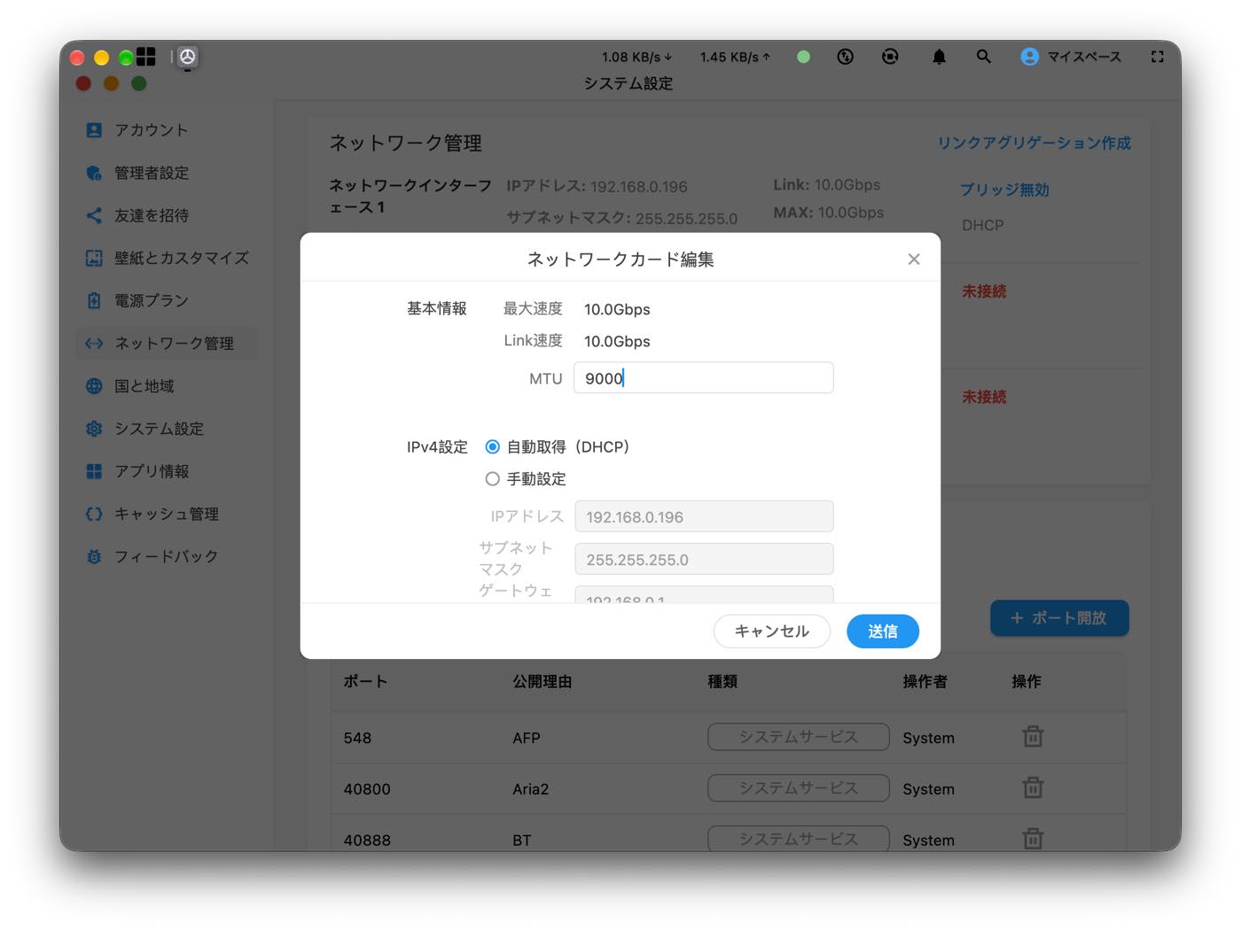Viewport: 1241px width, 930px height.
Task: Click キャンセル button in dialog
Action: 772,631
